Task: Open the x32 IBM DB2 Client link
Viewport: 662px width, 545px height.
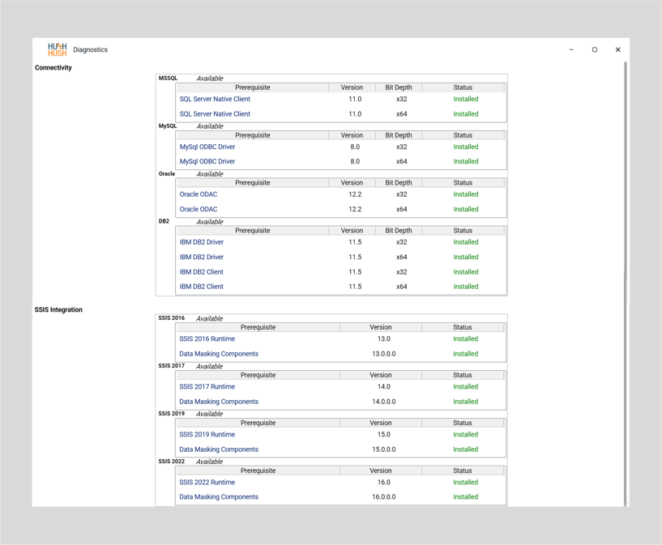Action: (202, 272)
